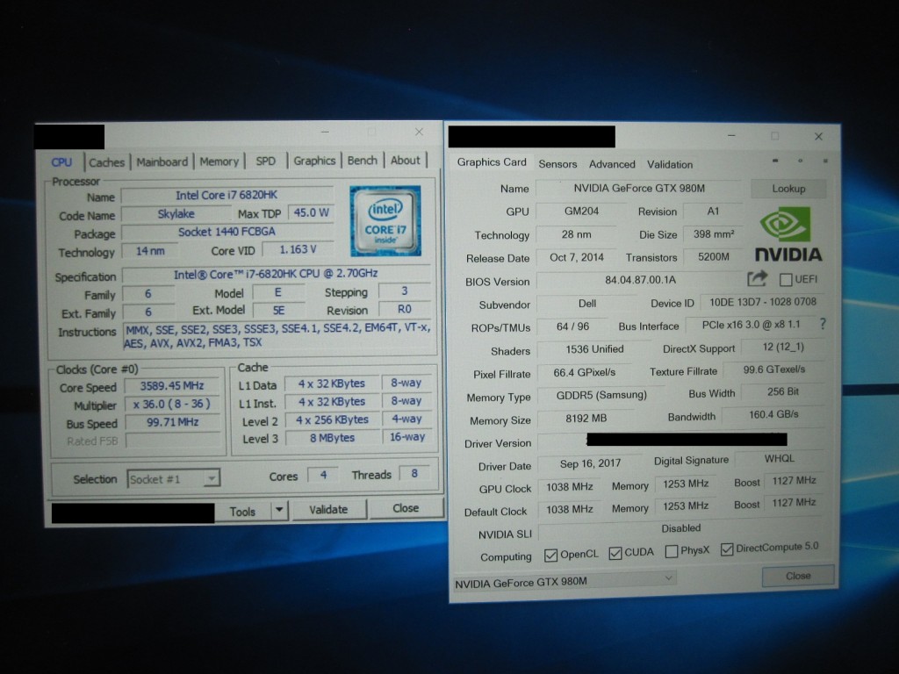The image size is (899, 674).
Task: Click the Code Name value Skylake
Action: pos(176,214)
